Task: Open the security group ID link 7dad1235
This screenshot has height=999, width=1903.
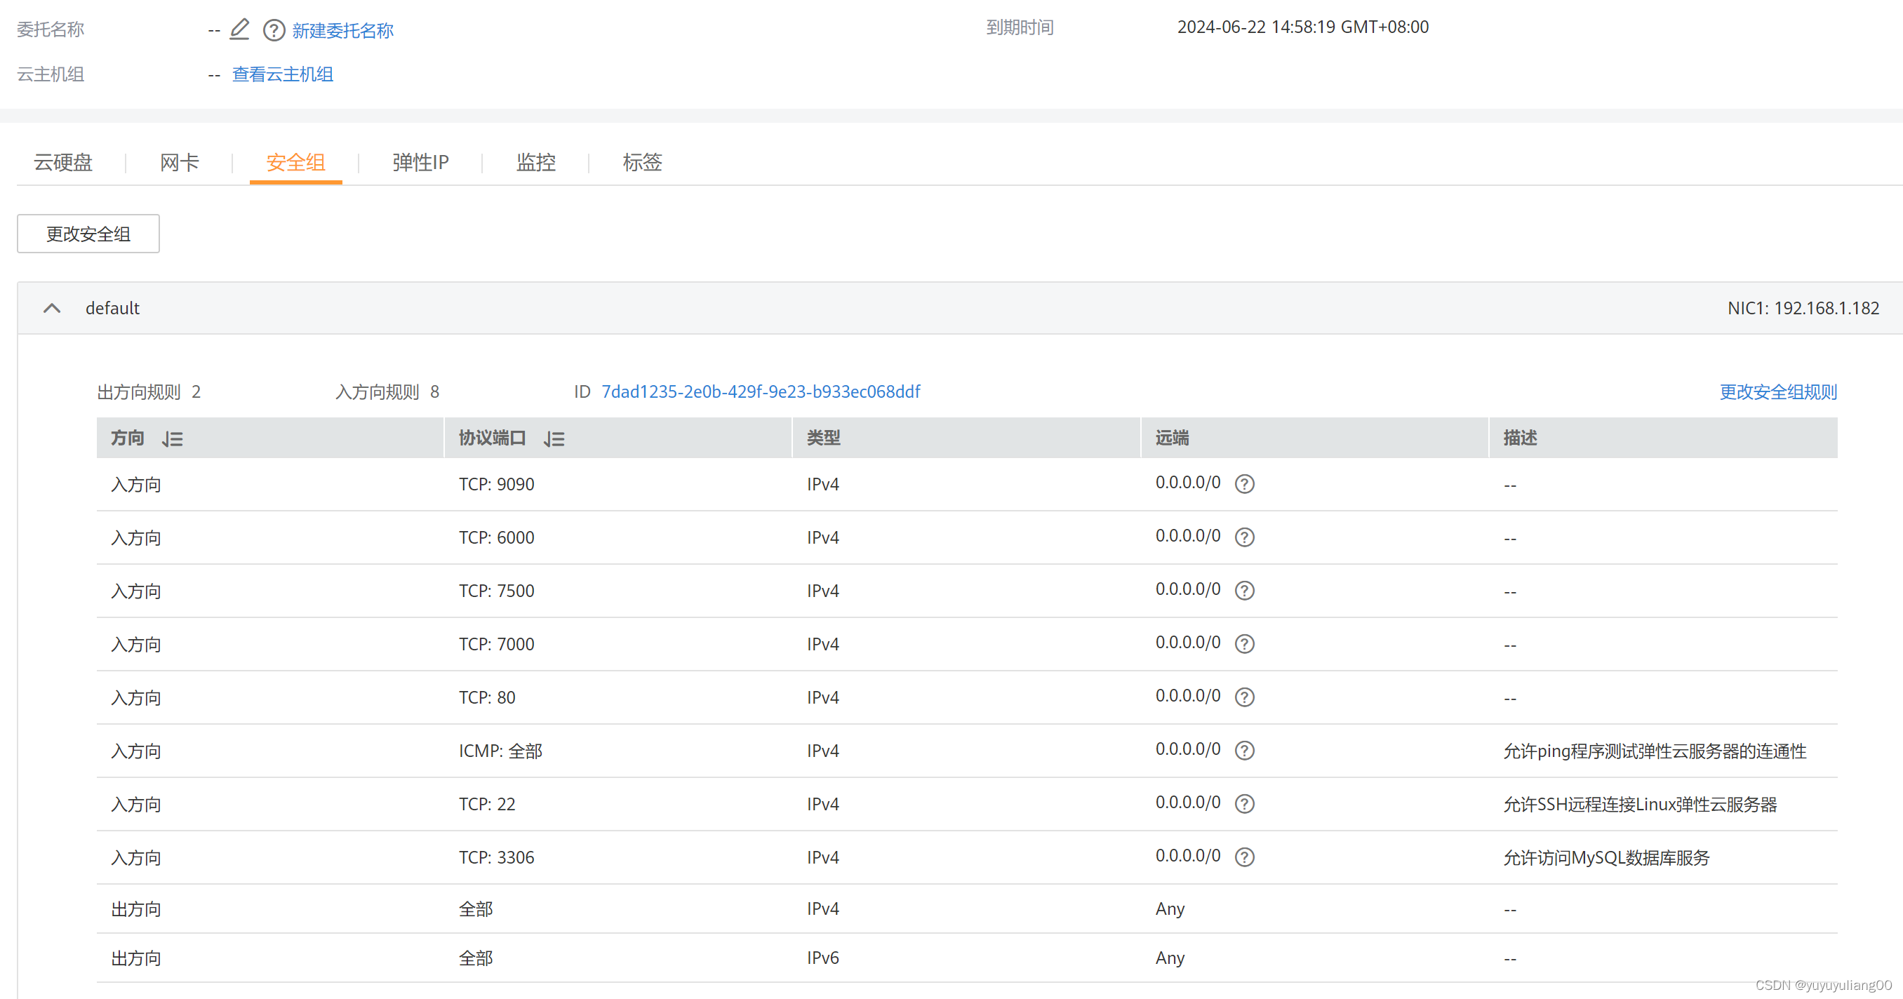Action: [x=760, y=392]
